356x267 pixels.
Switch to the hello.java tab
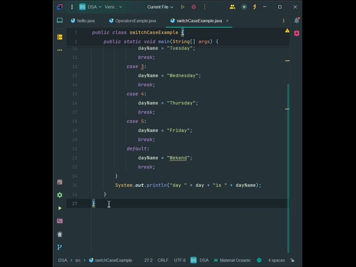(x=83, y=21)
